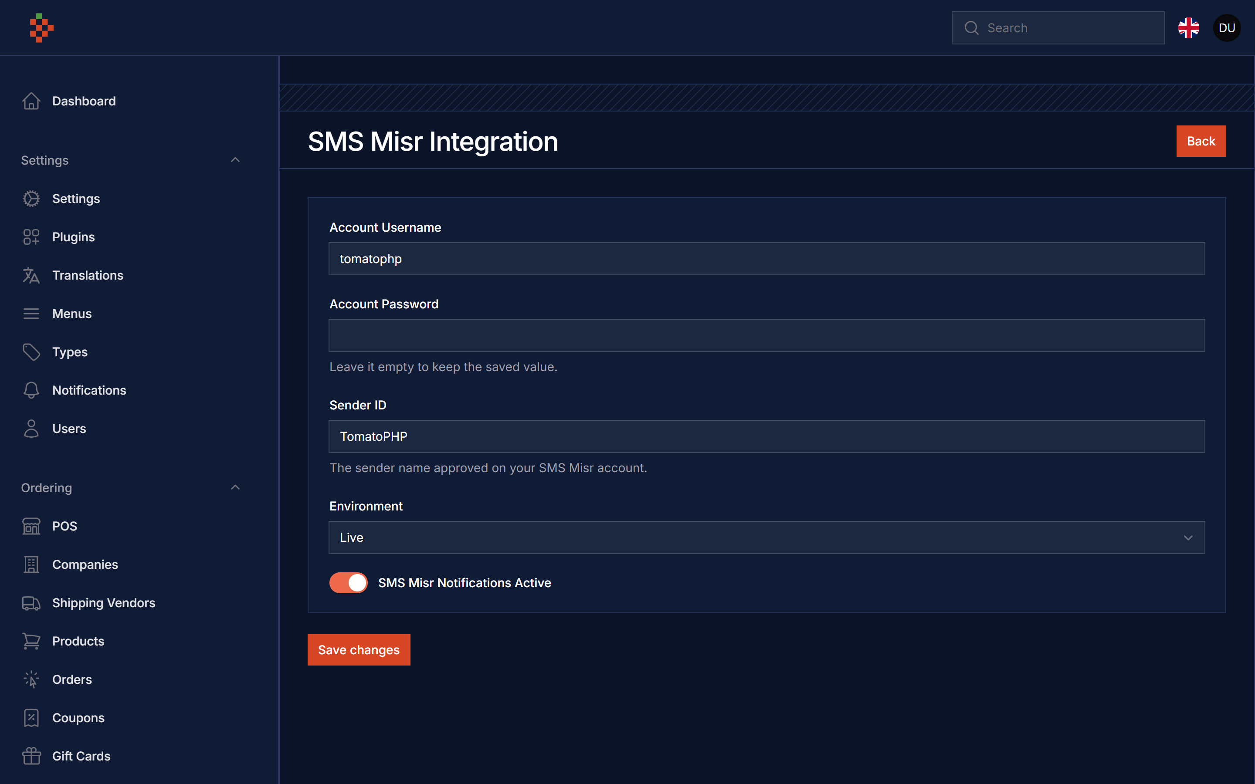Collapse the Settings sidebar group
Screen dimensions: 1255x784
(x=235, y=160)
